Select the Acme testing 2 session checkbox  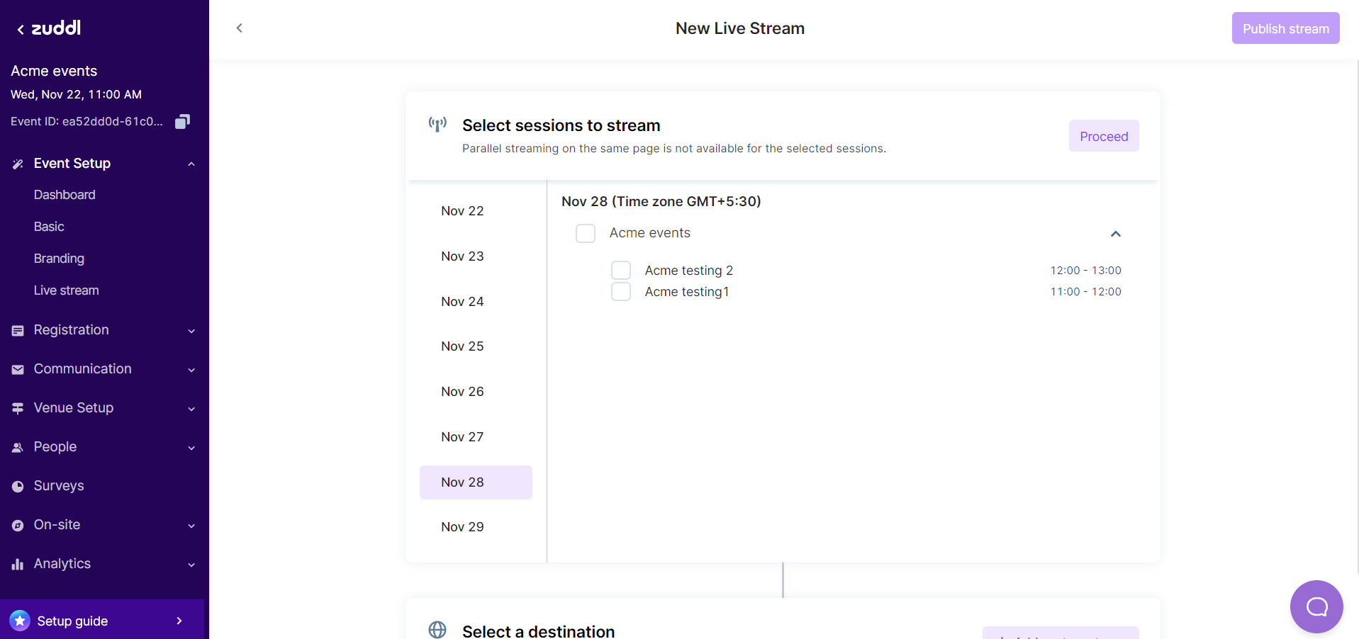pyautogui.click(x=621, y=270)
